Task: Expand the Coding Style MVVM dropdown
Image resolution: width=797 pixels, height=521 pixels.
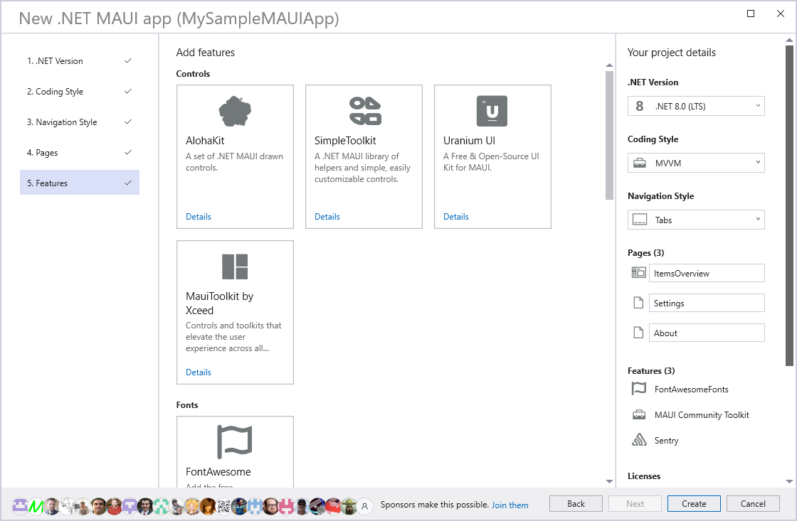Action: tap(696, 163)
